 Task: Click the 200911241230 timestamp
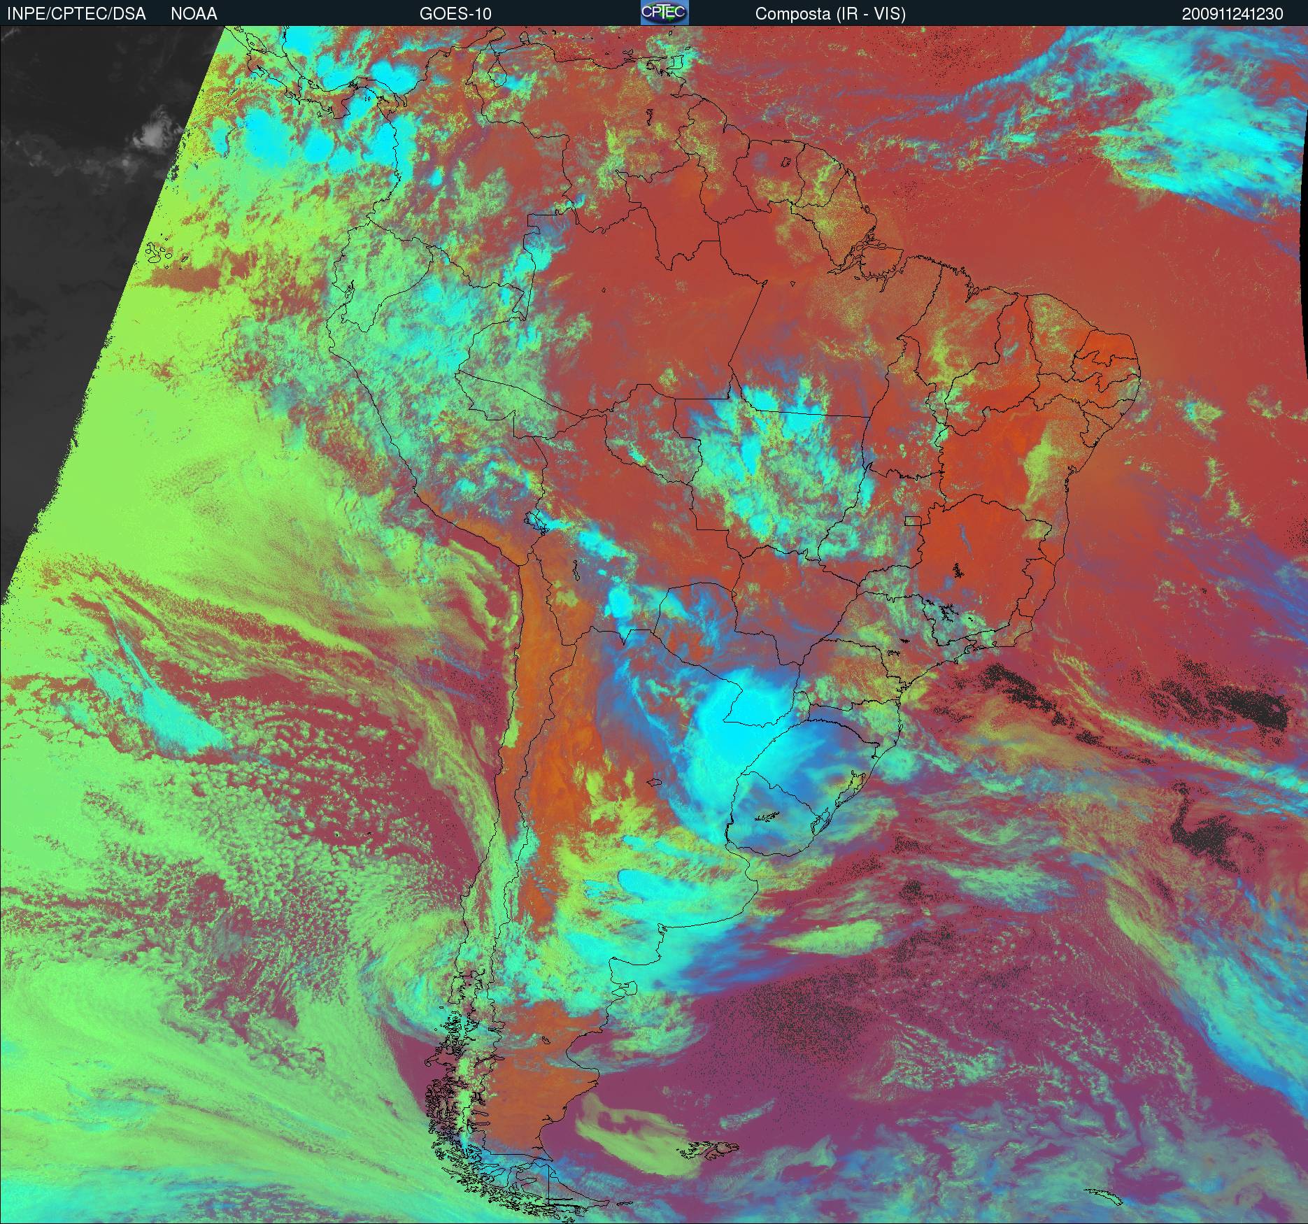click(x=1232, y=14)
